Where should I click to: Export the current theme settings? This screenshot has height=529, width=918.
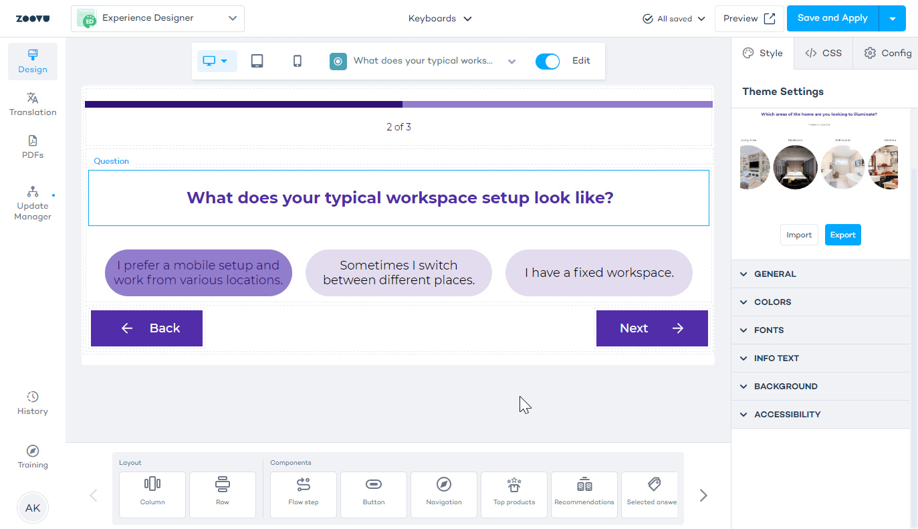842,235
